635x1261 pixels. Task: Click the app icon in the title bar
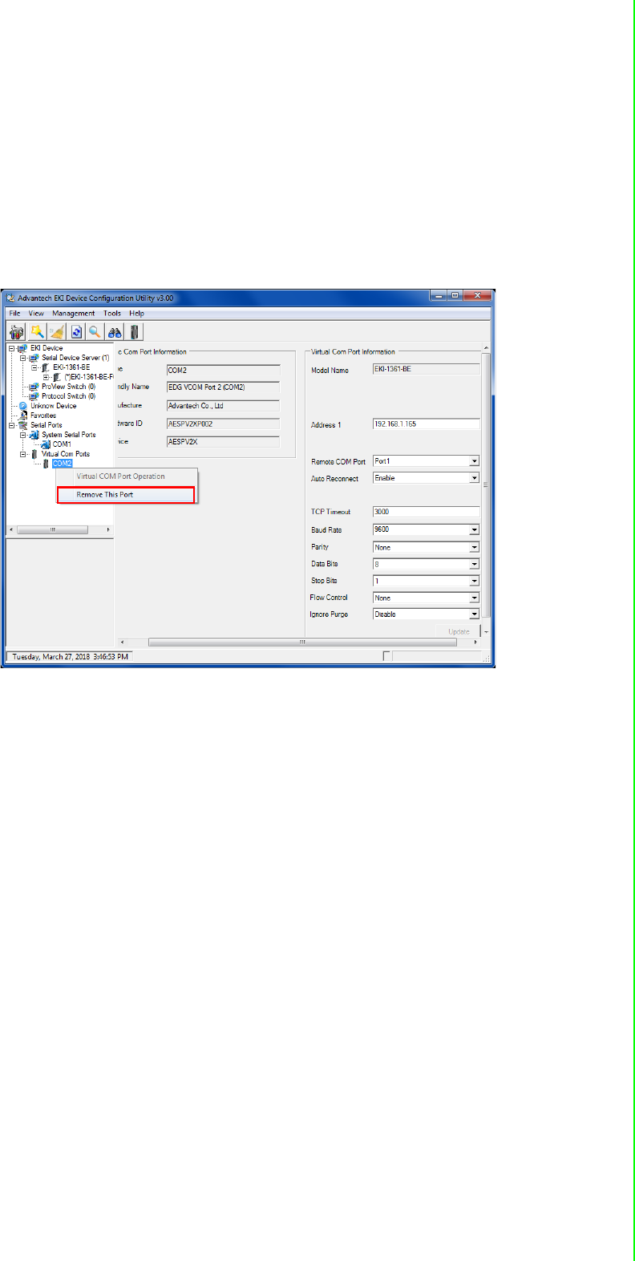point(11,298)
